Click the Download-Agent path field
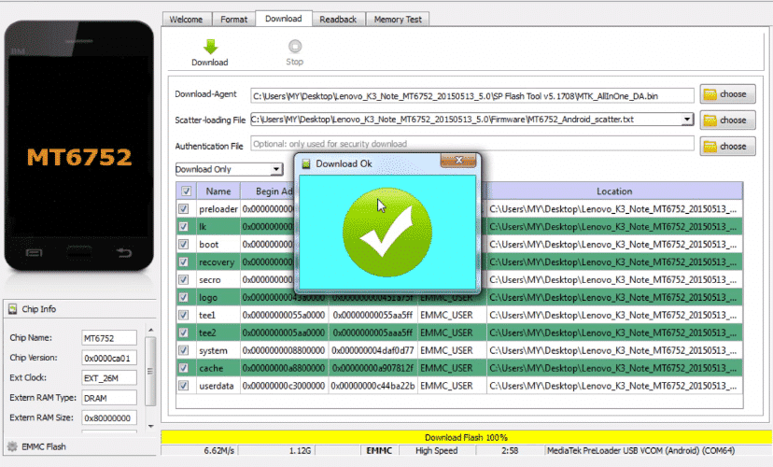Image resolution: width=773 pixels, height=467 pixels. [471, 95]
